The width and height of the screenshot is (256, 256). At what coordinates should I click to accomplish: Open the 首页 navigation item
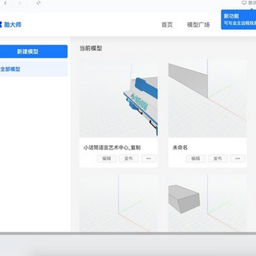[167, 25]
